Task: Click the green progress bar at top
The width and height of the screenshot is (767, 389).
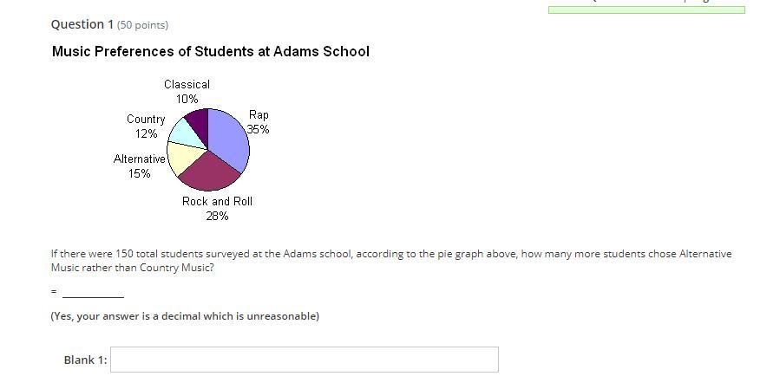Action: pyautogui.click(x=646, y=10)
